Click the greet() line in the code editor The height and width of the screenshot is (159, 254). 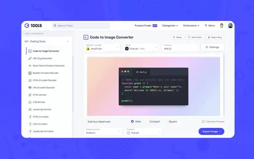127,101
